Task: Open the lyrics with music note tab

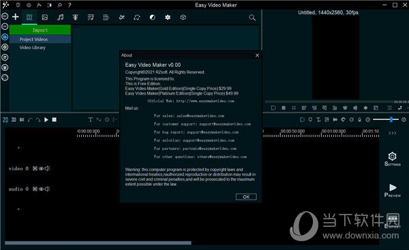Action: pos(91,17)
